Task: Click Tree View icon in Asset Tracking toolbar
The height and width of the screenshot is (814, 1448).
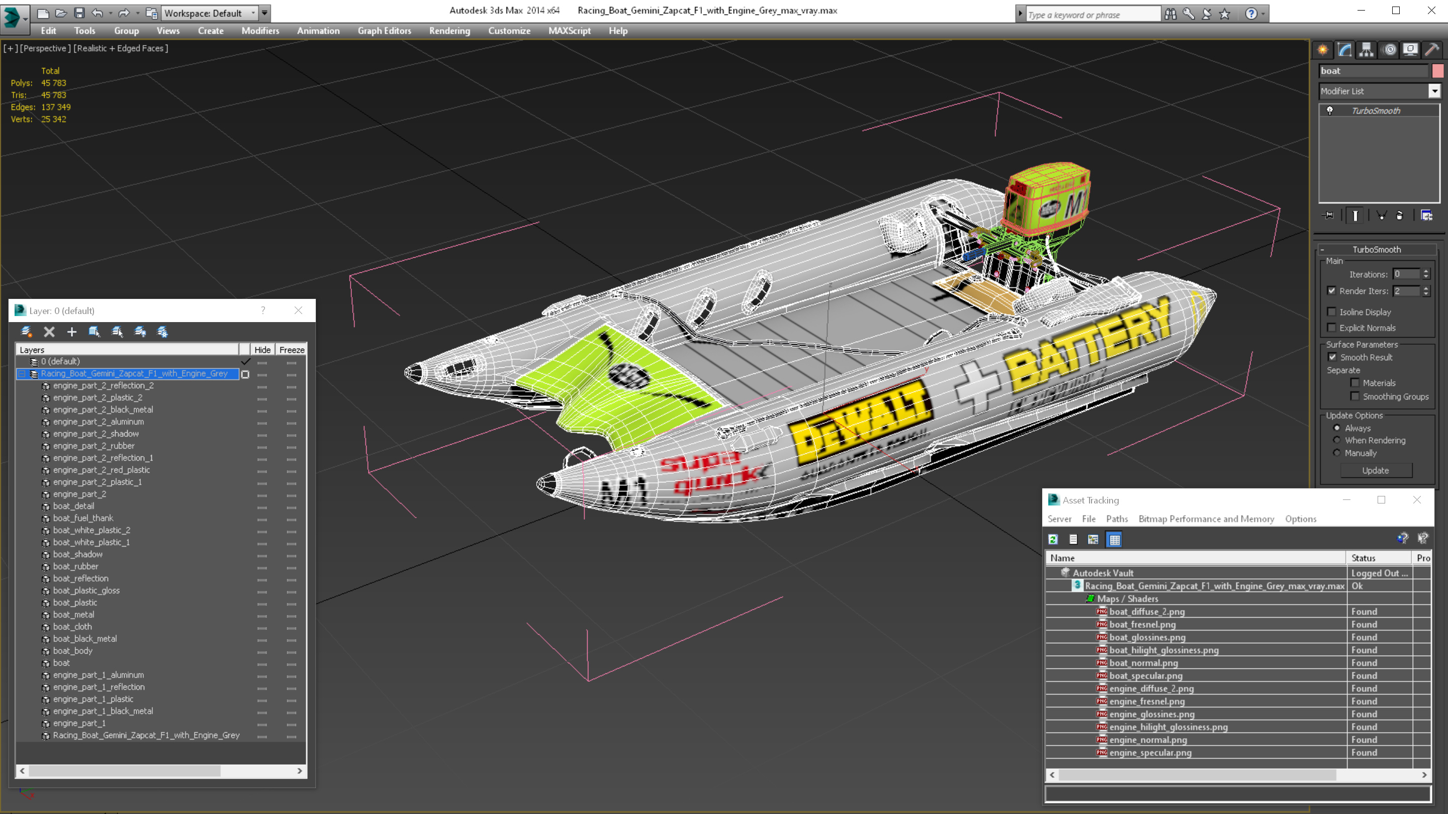Action: tap(1094, 539)
